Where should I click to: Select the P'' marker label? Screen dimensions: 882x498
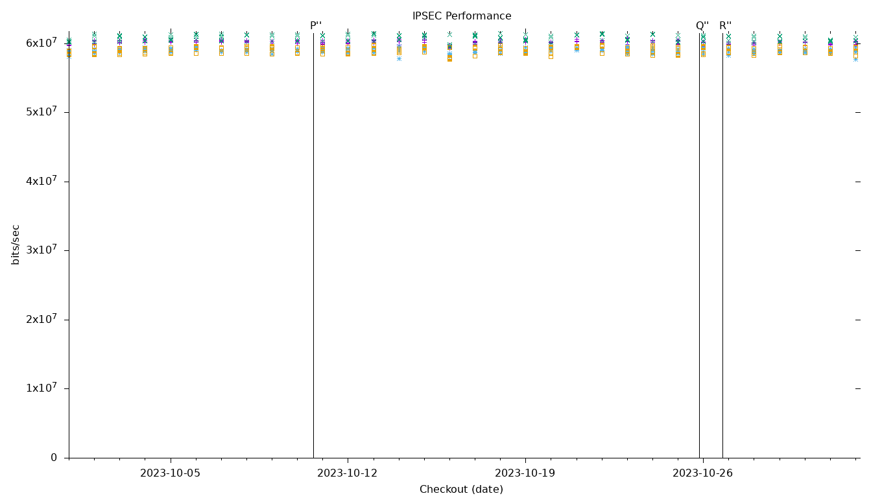pyautogui.click(x=316, y=26)
